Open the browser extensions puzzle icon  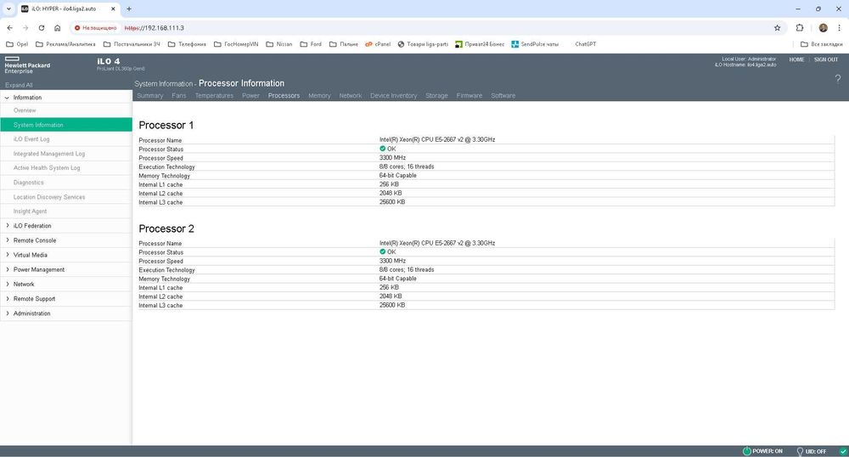tap(799, 28)
